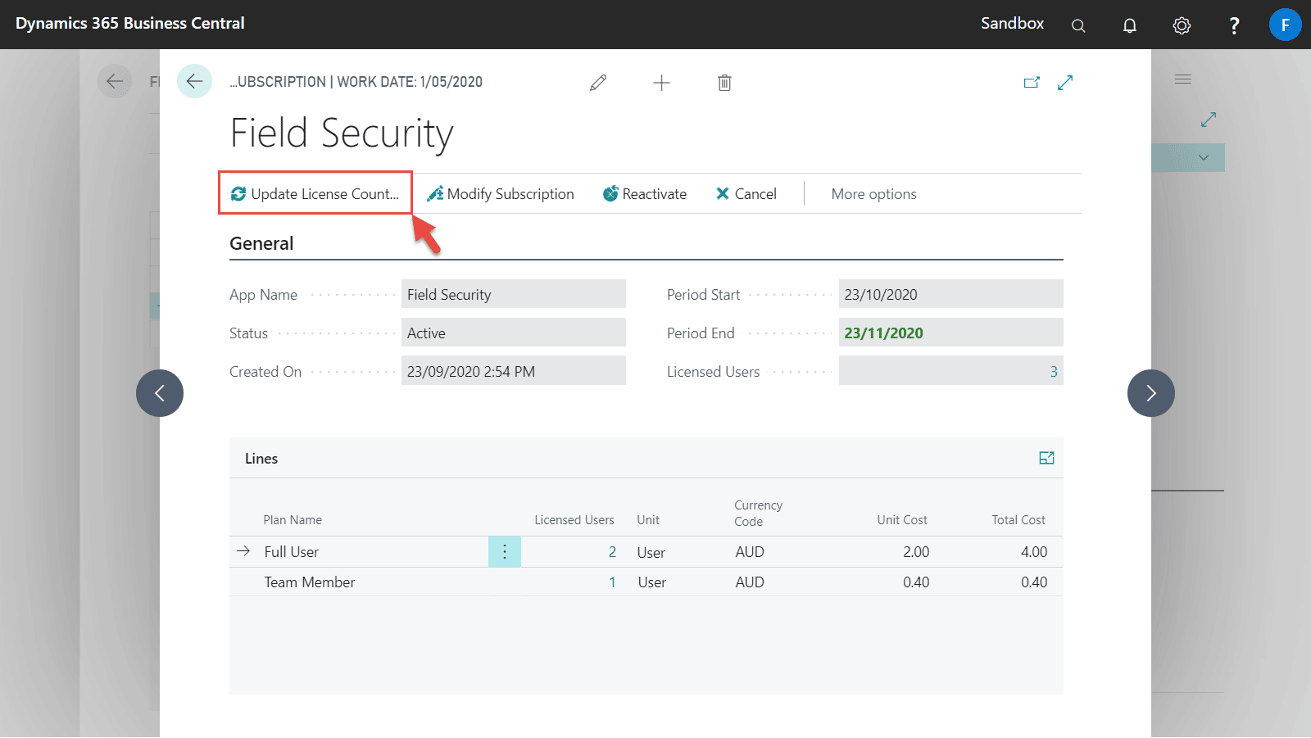Open notifications bell icon
Screen dimensions: 1311x738
click(x=1130, y=25)
